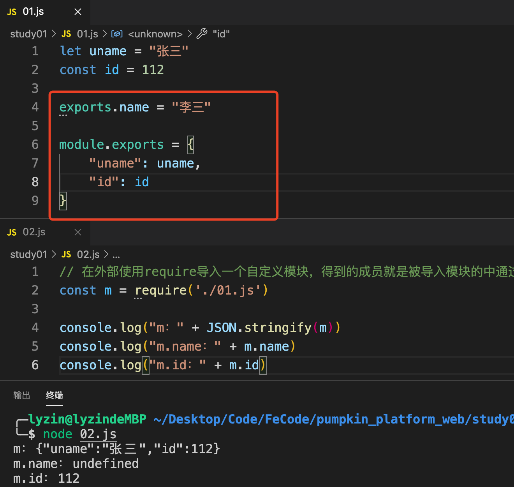The width and height of the screenshot is (514, 487).
Task: Click 02.js file link in terminal
Action: click(x=98, y=434)
